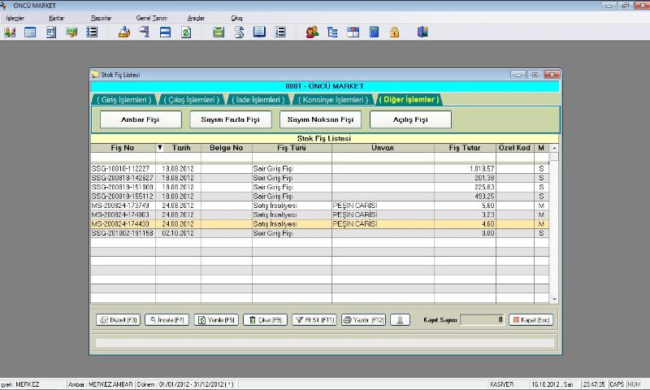Click the Fiş Tutar column header

coord(465,148)
